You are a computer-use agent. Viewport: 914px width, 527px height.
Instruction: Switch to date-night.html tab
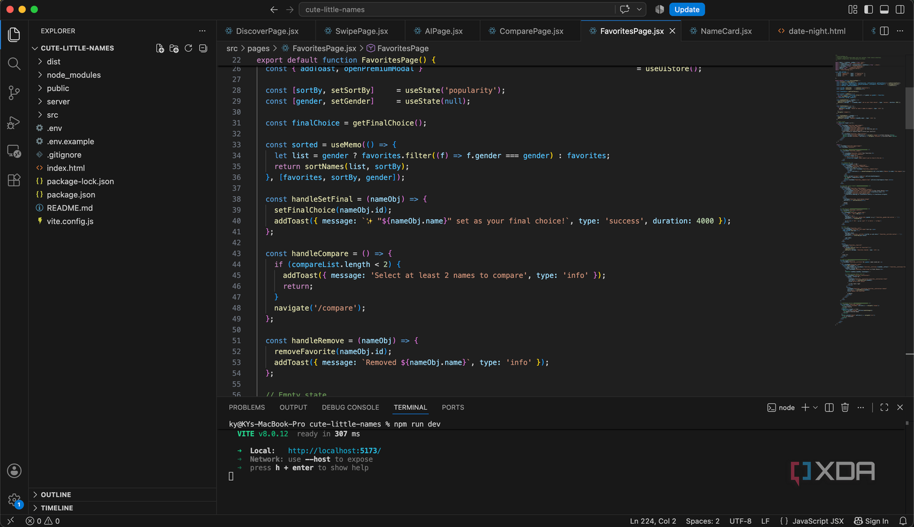pos(817,31)
